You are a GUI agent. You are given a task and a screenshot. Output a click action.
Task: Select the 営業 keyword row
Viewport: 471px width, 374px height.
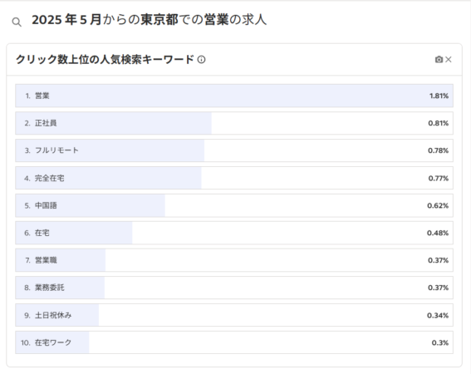tap(234, 96)
